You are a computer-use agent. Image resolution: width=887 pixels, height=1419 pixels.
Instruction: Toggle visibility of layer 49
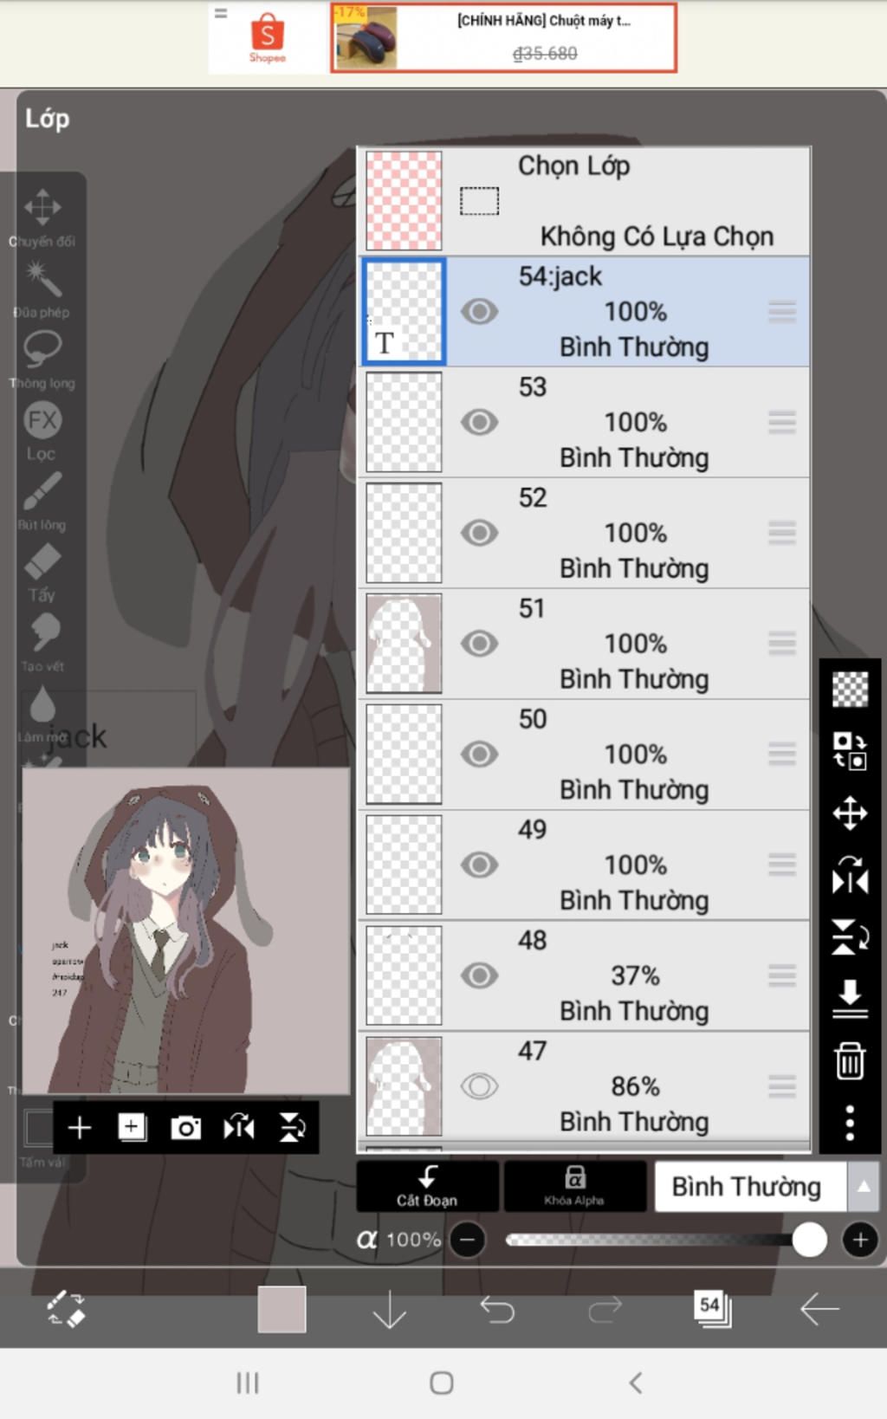click(x=479, y=865)
